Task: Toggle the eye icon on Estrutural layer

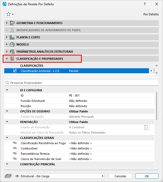Action: pos(17,176)
